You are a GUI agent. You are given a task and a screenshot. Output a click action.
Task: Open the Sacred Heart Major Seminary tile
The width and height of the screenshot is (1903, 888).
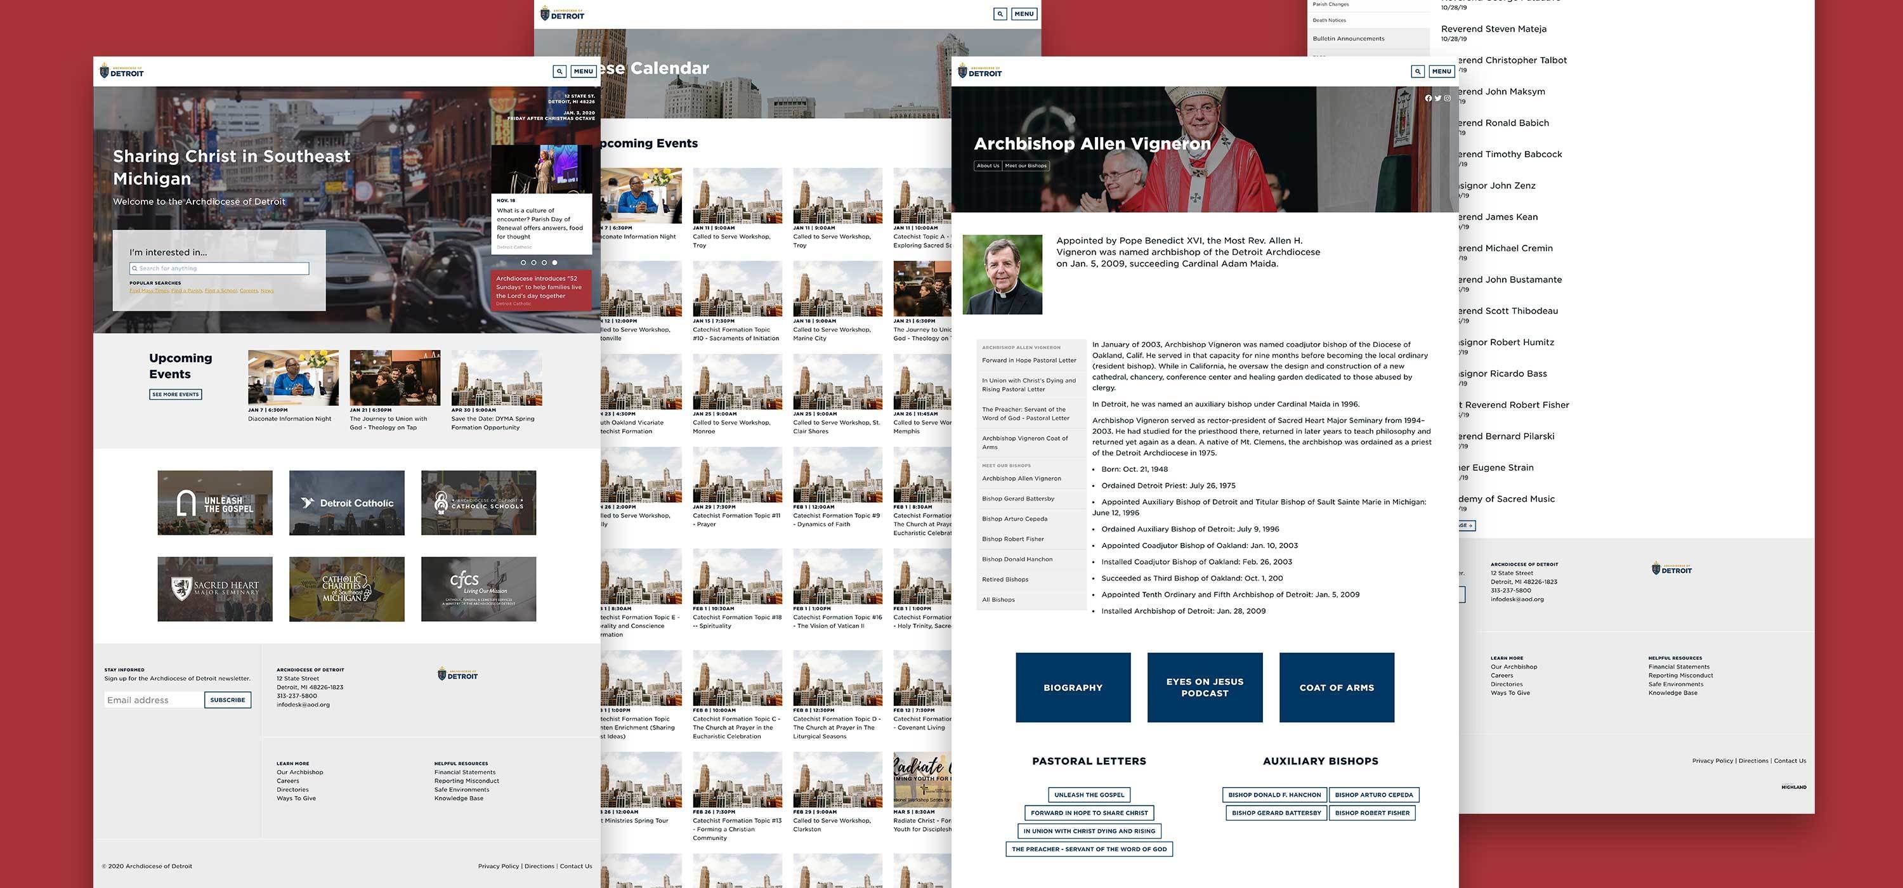tap(215, 589)
